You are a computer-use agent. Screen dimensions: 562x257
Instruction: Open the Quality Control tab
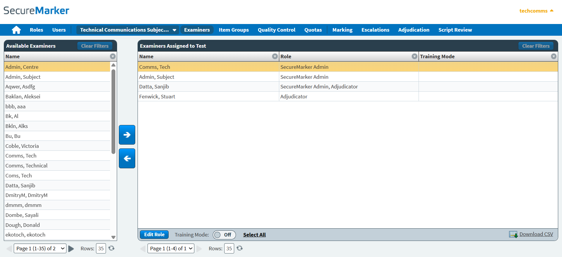pyautogui.click(x=276, y=30)
